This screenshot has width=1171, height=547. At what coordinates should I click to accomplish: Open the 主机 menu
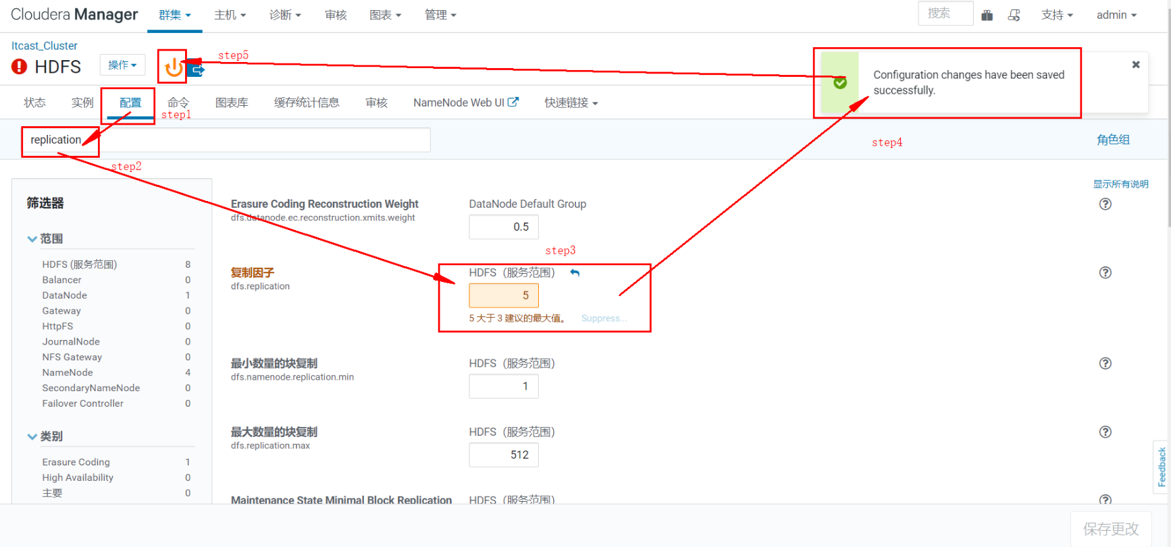[x=230, y=15]
